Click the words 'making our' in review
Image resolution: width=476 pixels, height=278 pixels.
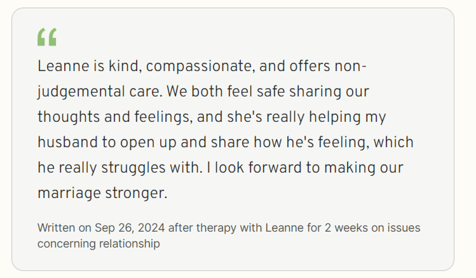tap(364, 168)
